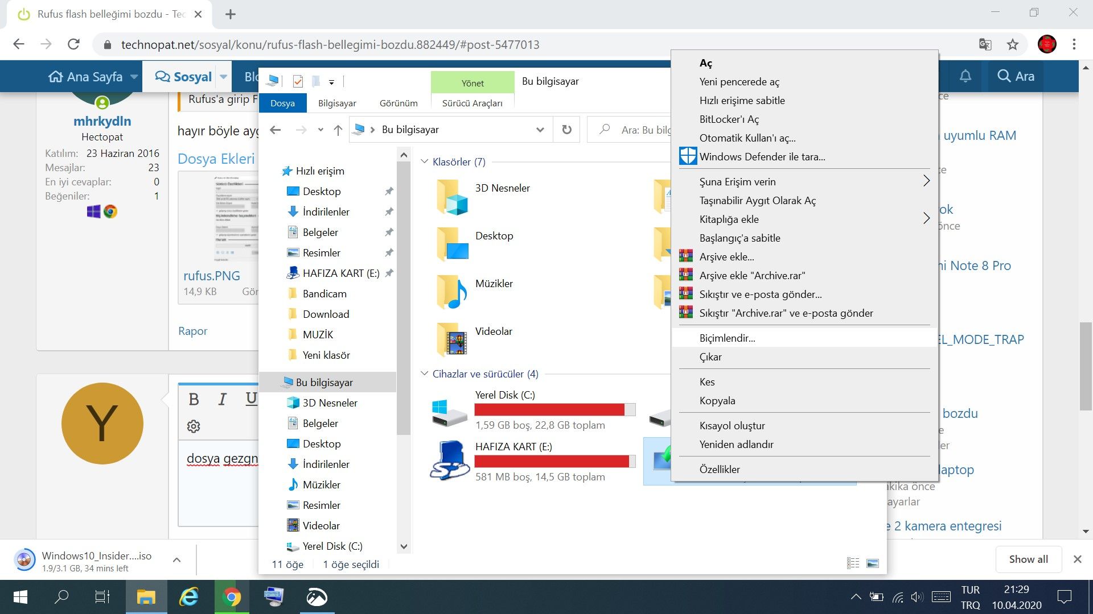
Task: Open notifications bell on forum
Action: [965, 76]
